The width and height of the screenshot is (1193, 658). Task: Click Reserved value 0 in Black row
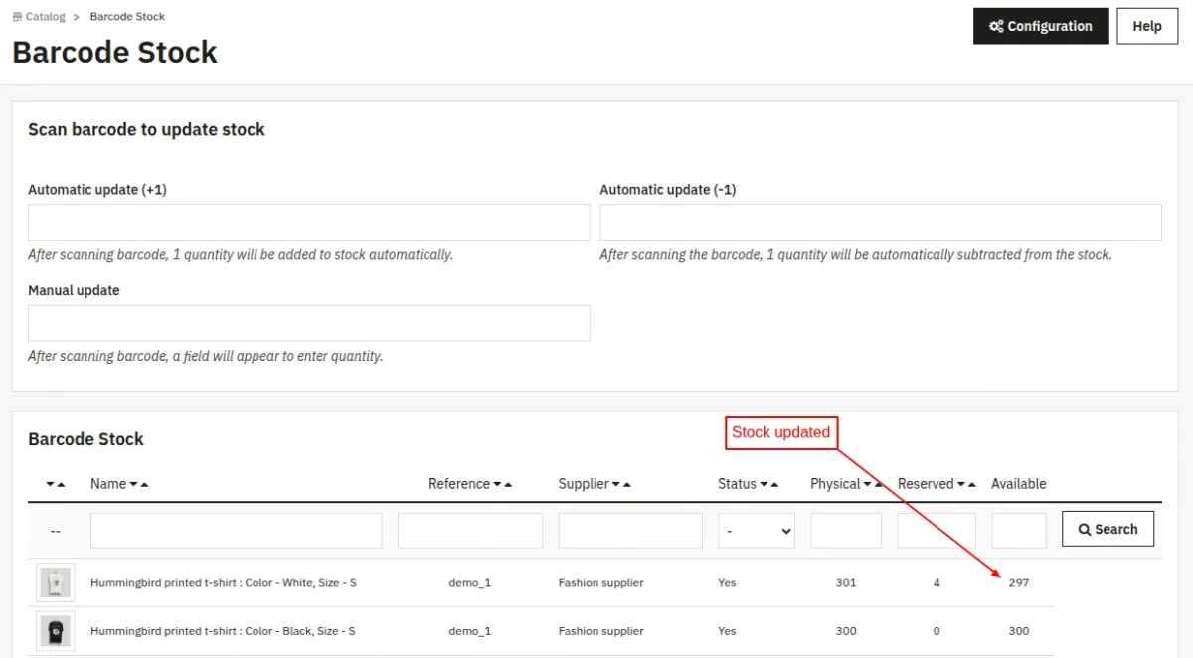tap(937, 631)
